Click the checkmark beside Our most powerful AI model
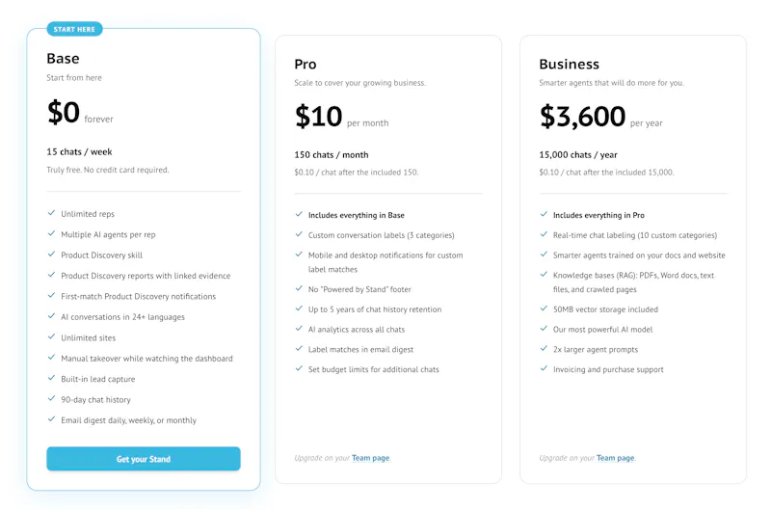Viewport: 771px width, 510px height. point(544,329)
